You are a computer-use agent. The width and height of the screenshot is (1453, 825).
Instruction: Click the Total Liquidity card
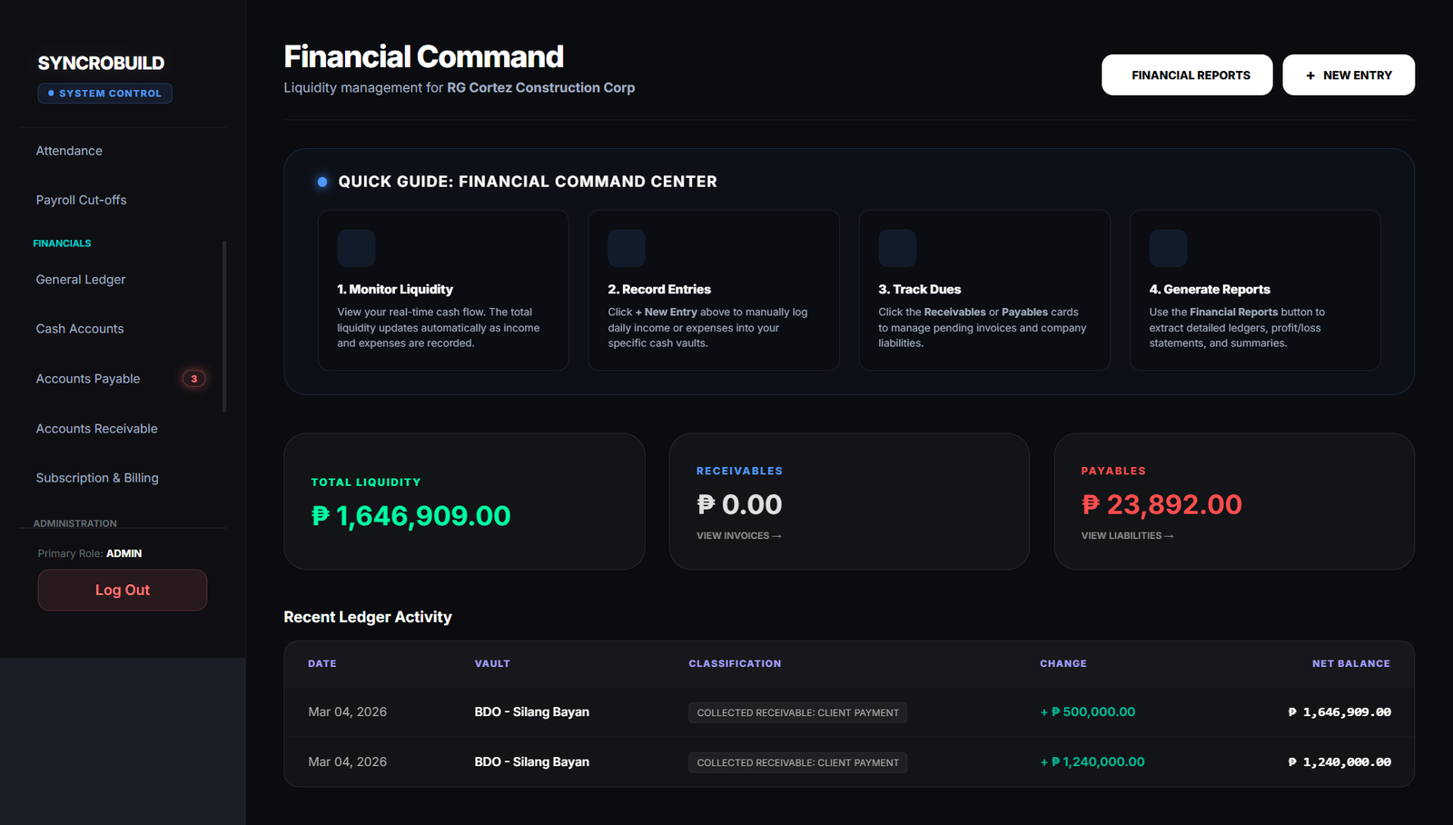coord(464,502)
